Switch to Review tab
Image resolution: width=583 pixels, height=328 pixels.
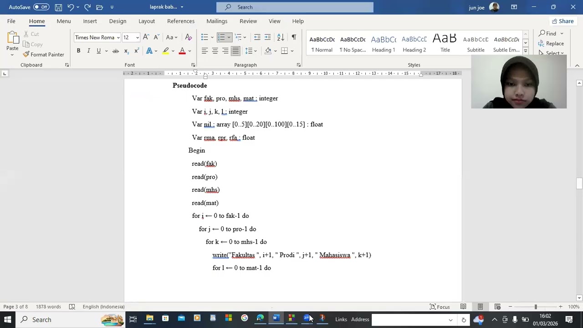pos(248,21)
